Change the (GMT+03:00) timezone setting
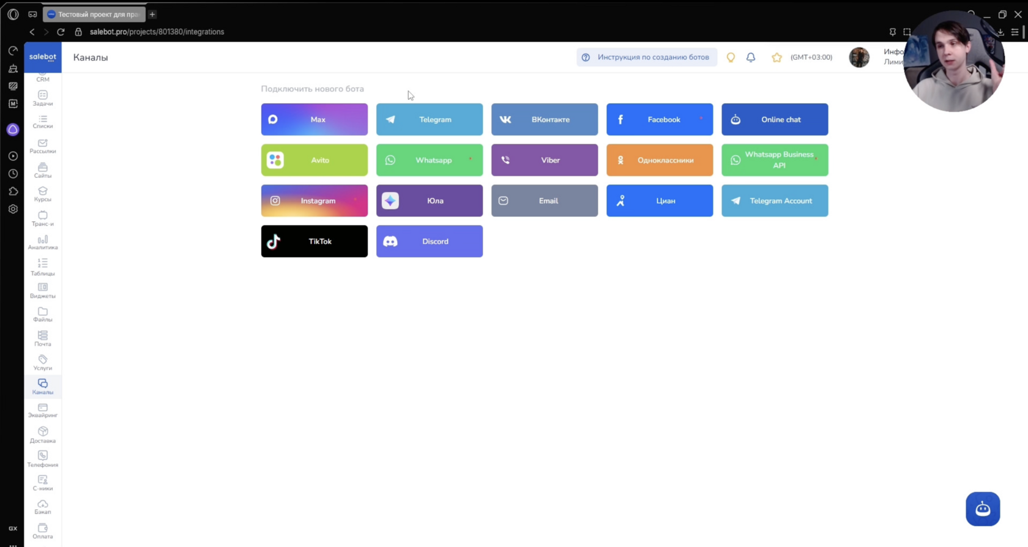Image resolution: width=1028 pixels, height=547 pixels. point(811,57)
